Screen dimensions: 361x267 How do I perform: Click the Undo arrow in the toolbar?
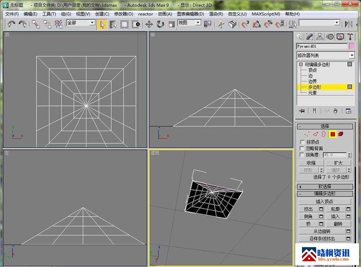pos(11,24)
